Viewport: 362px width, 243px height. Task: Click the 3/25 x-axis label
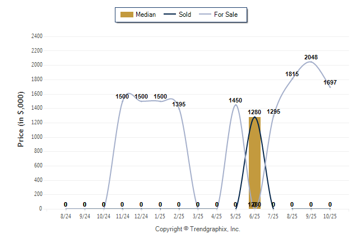coord(198,216)
